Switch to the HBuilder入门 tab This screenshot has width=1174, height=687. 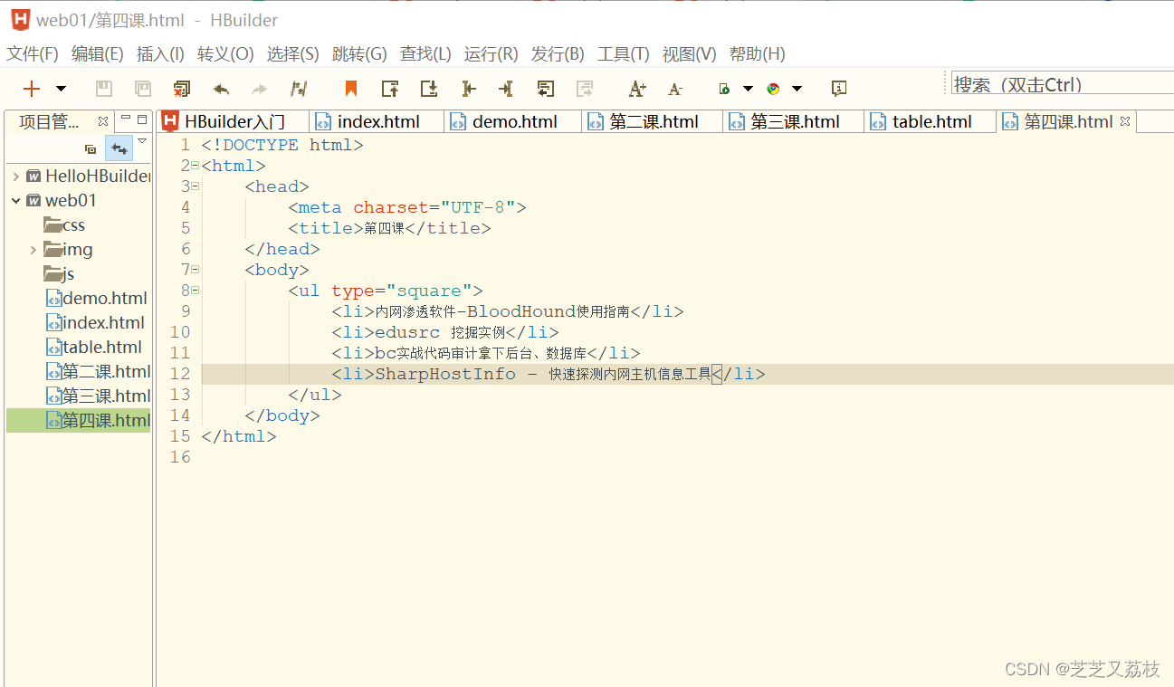click(x=234, y=121)
